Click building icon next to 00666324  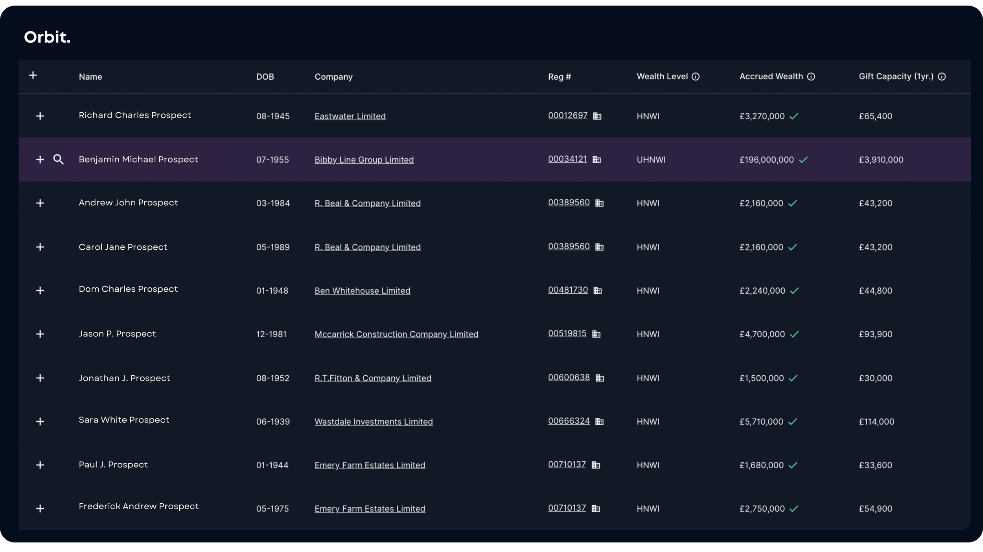point(599,422)
